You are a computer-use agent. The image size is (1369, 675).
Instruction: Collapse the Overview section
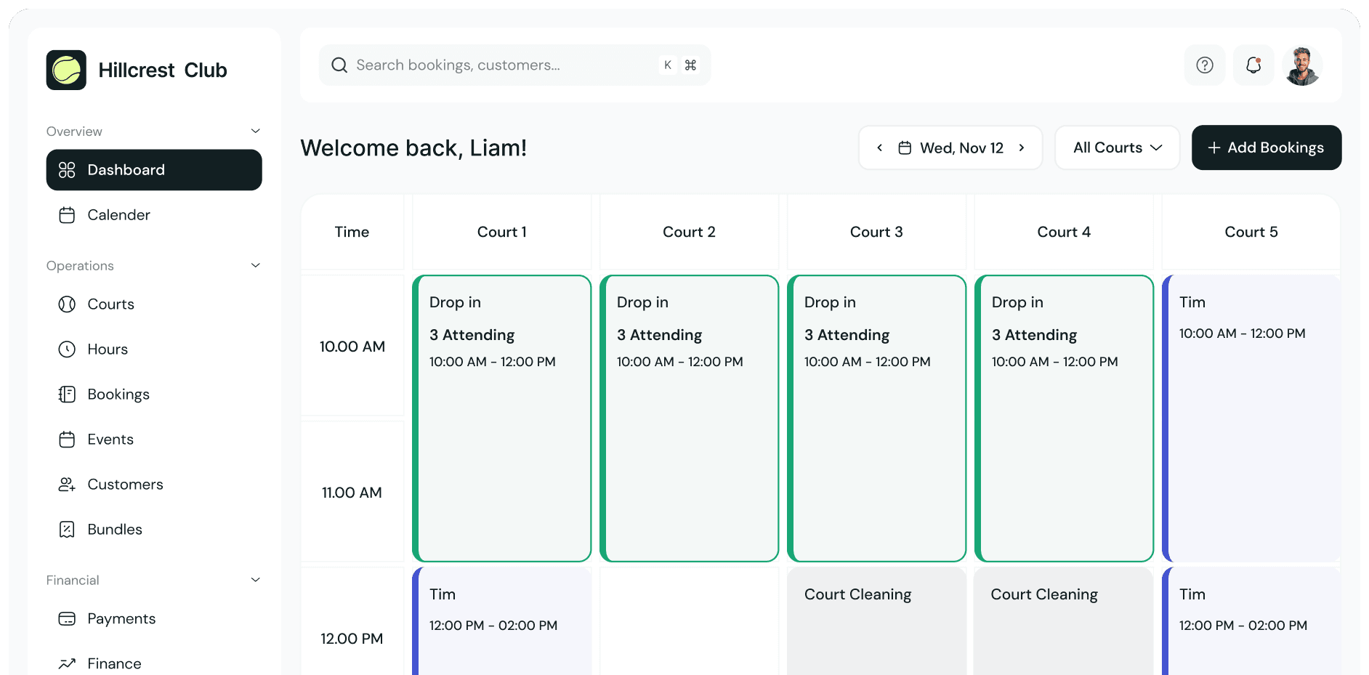pyautogui.click(x=255, y=131)
